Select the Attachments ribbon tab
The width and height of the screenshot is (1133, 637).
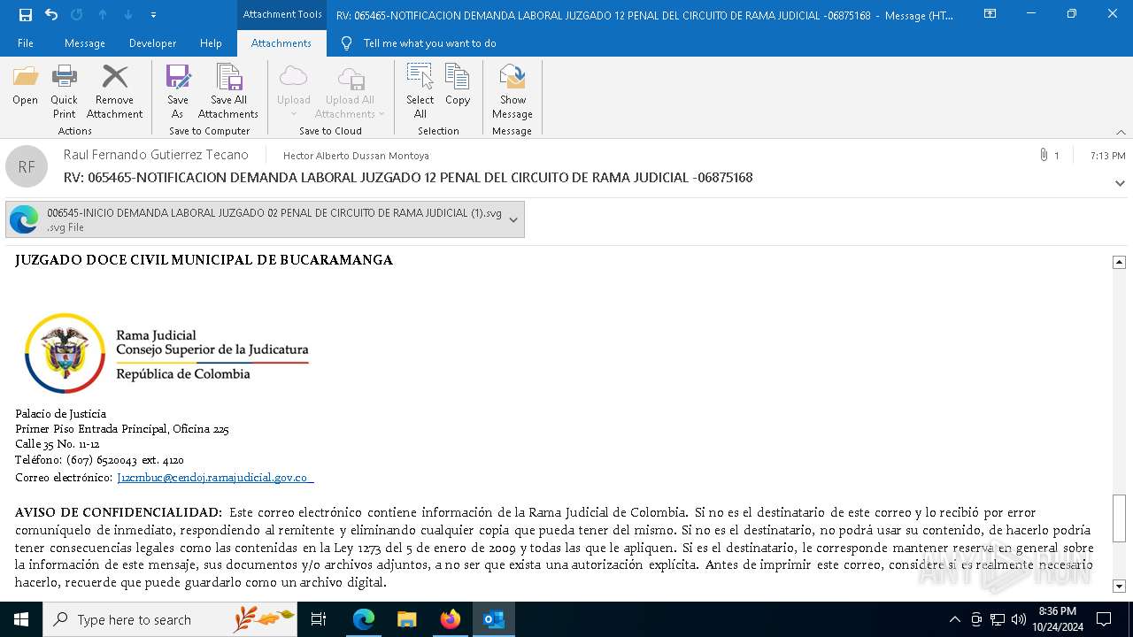281,43
